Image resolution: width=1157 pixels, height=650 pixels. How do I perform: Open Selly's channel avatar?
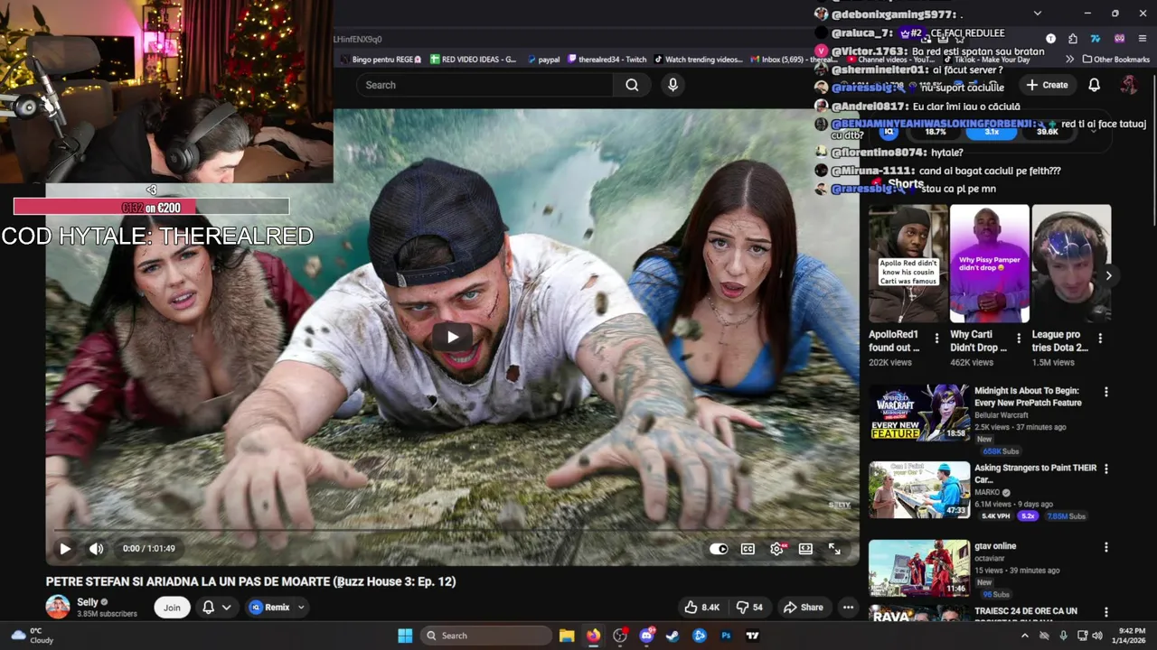pos(58,607)
